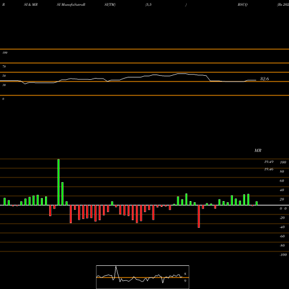The image size is (289, 289).
Task: Select the tallest green histogram bar
Action: click(x=58, y=182)
